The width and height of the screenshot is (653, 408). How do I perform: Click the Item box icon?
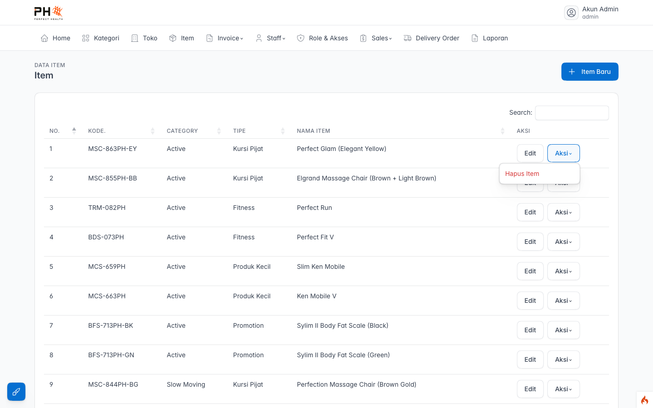(x=173, y=38)
